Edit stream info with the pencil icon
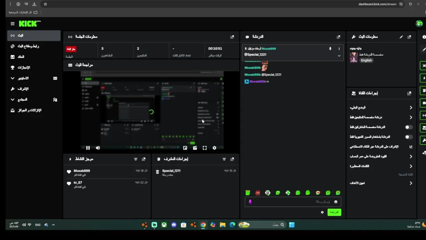 [401, 37]
